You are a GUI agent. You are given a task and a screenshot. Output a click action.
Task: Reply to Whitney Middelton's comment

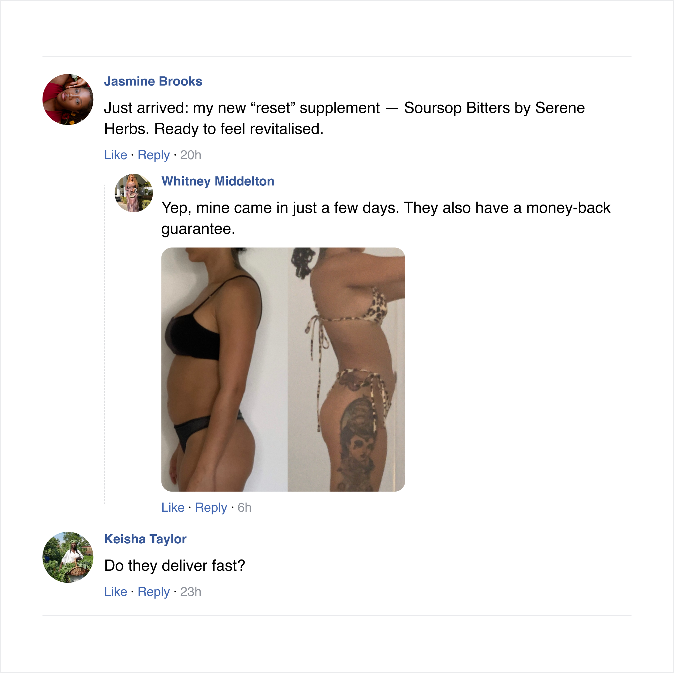point(211,508)
